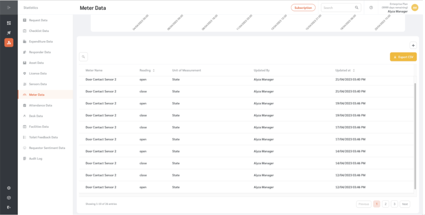425x215 pixels.
Task: Click the Export CSV button
Action: click(x=403, y=57)
